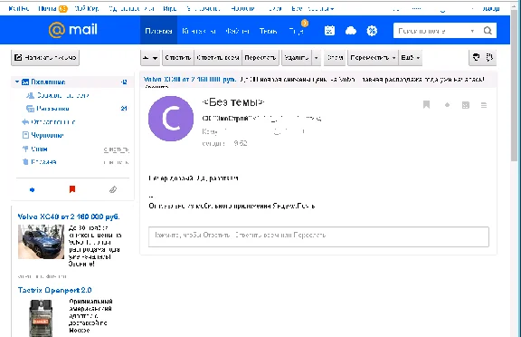Click the Удалить button

click(297, 58)
